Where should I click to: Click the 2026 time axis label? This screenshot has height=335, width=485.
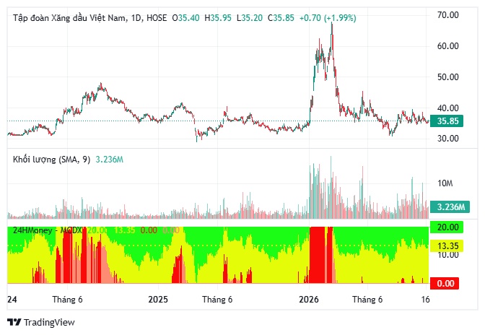pyautogui.click(x=309, y=300)
